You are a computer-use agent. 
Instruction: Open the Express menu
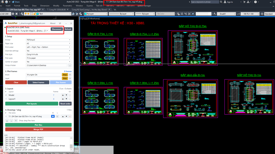tap(90, 5)
